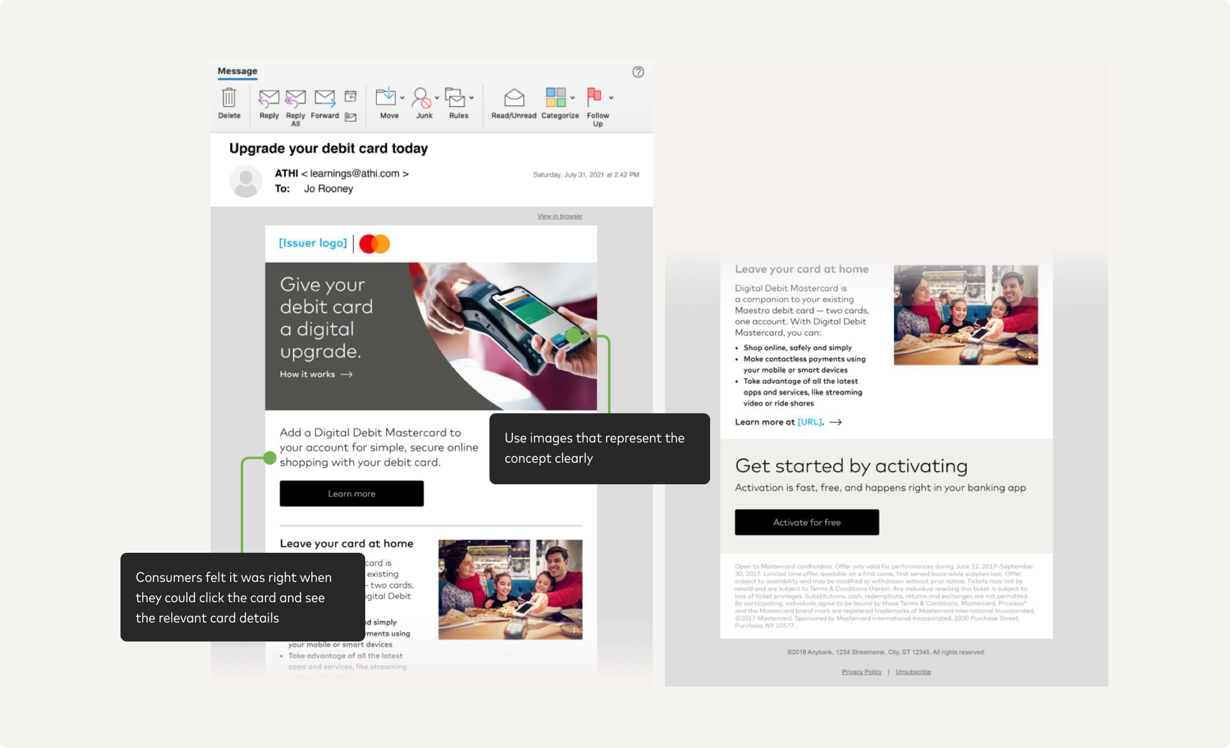Mark sender as Junk

point(421,98)
